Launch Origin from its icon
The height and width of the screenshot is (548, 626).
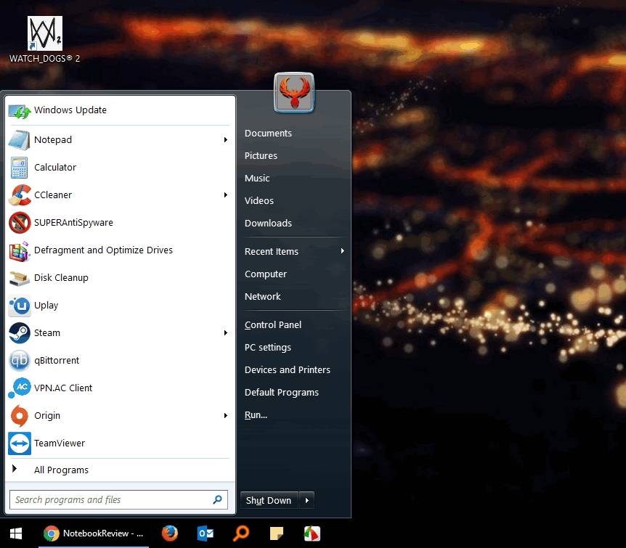point(20,415)
